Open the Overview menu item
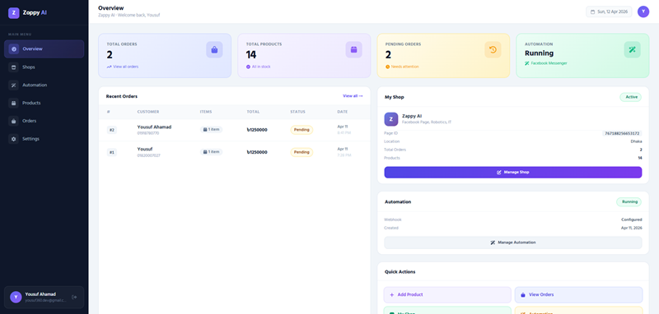This screenshot has width=659, height=314. (x=44, y=49)
